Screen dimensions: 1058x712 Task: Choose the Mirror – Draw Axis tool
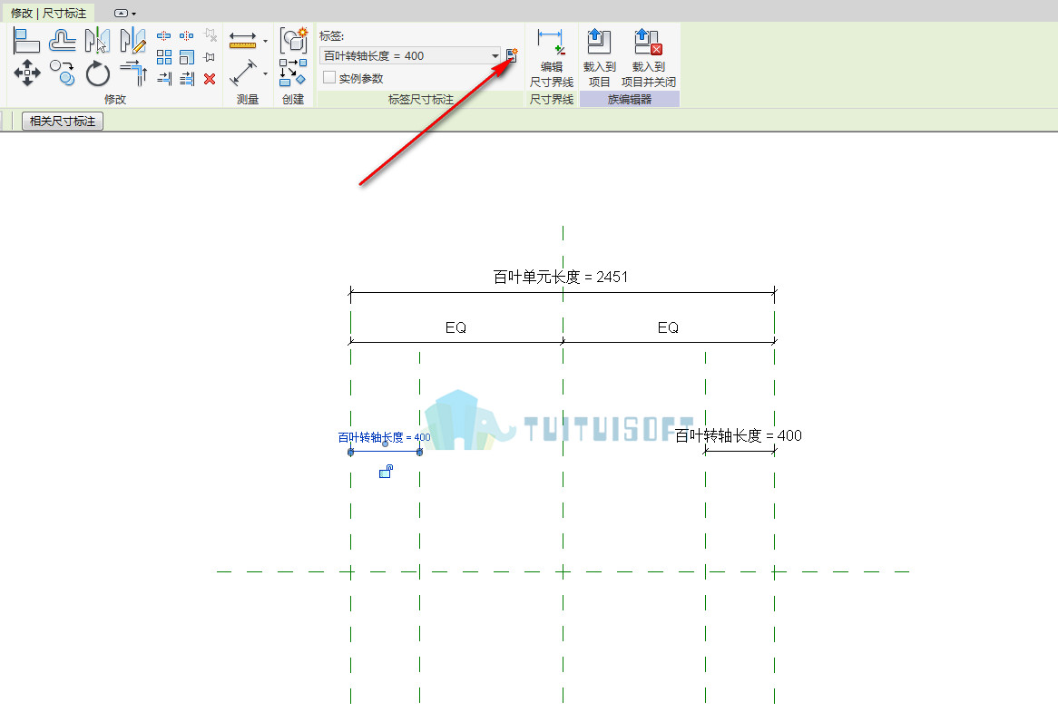pyautogui.click(x=132, y=41)
